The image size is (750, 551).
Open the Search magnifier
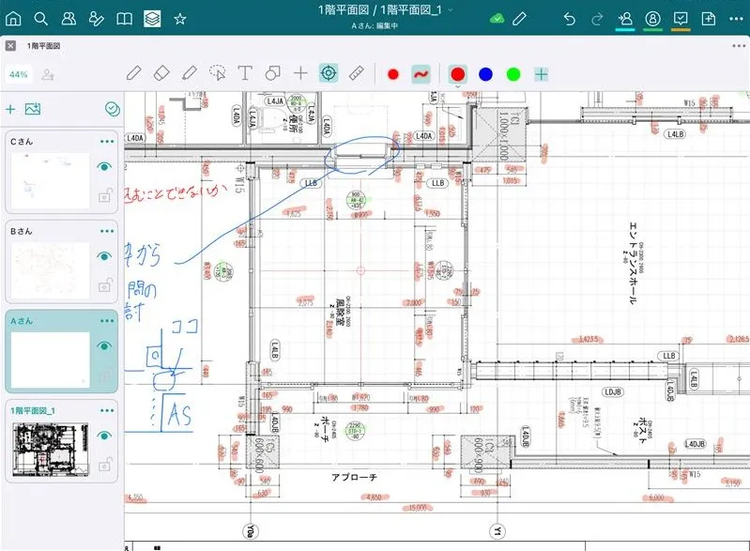point(41,19)
